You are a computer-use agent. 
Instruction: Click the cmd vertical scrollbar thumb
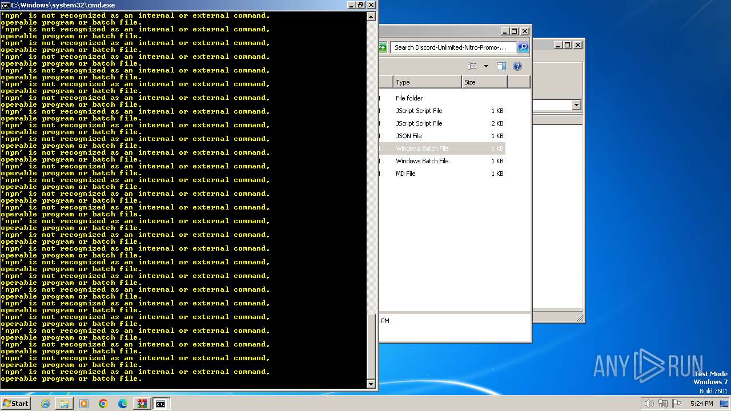point(371,346)
